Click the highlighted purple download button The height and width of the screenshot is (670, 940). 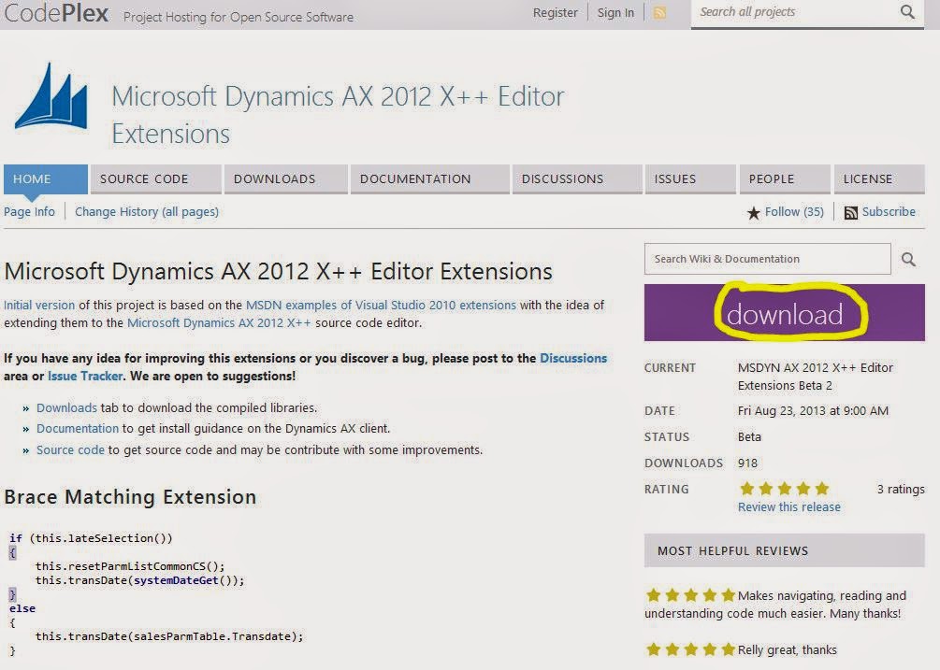click(x=784, y=313)
